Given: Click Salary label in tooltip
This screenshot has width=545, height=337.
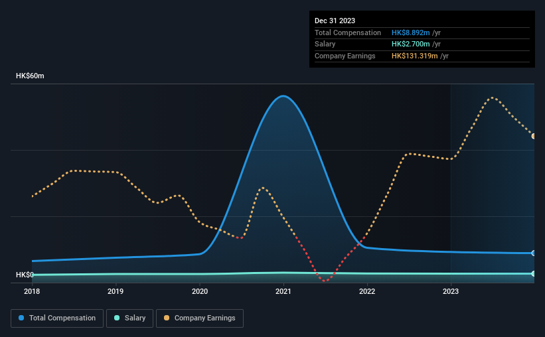Looking at the screenshot, I should 325,44.
